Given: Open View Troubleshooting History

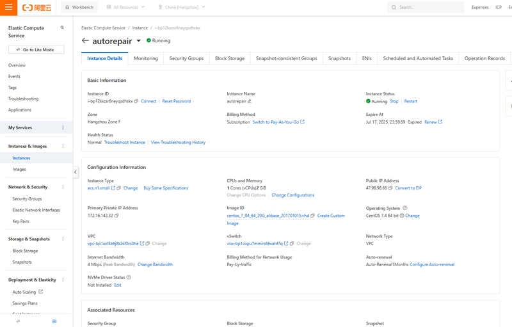Looking at the screenshot, I should coord(178,142).
